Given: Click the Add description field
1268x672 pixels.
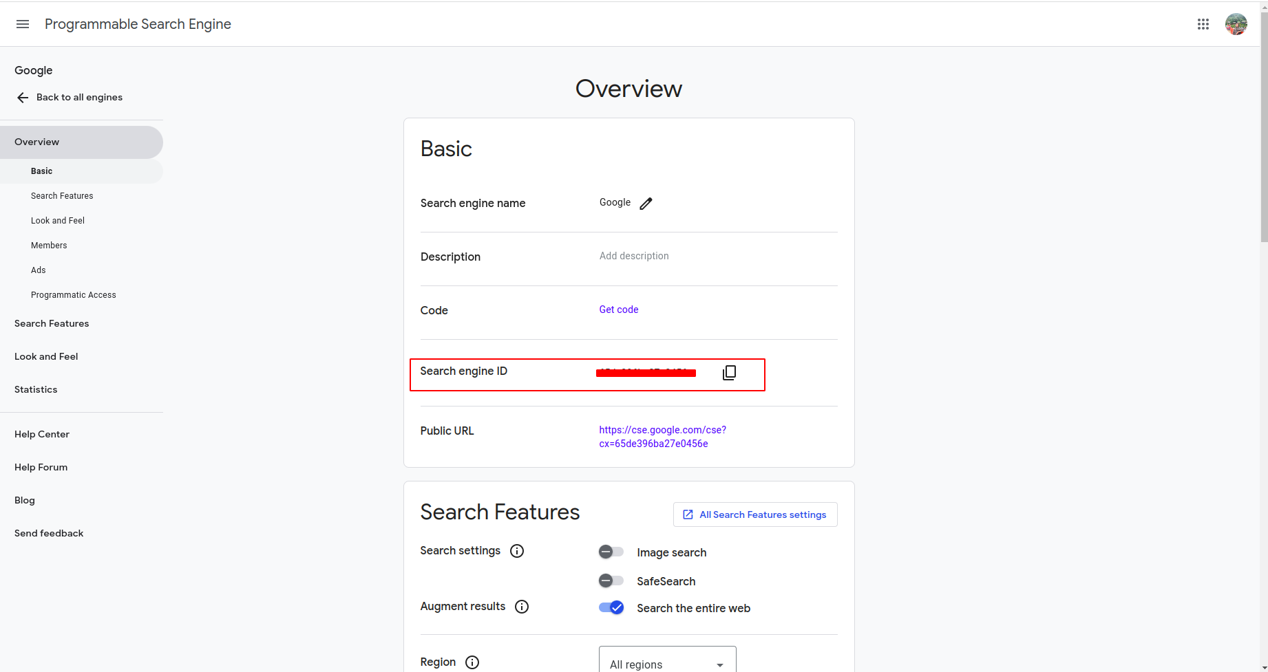Looking at the screenshot, I should [634, 256].
